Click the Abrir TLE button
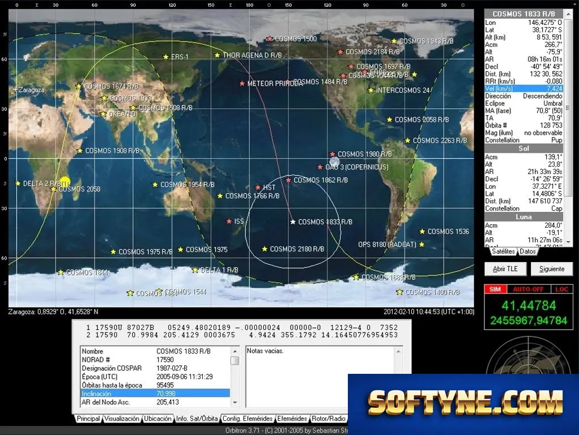The height and width of the screenshot is (435, 579). (505, 269)
